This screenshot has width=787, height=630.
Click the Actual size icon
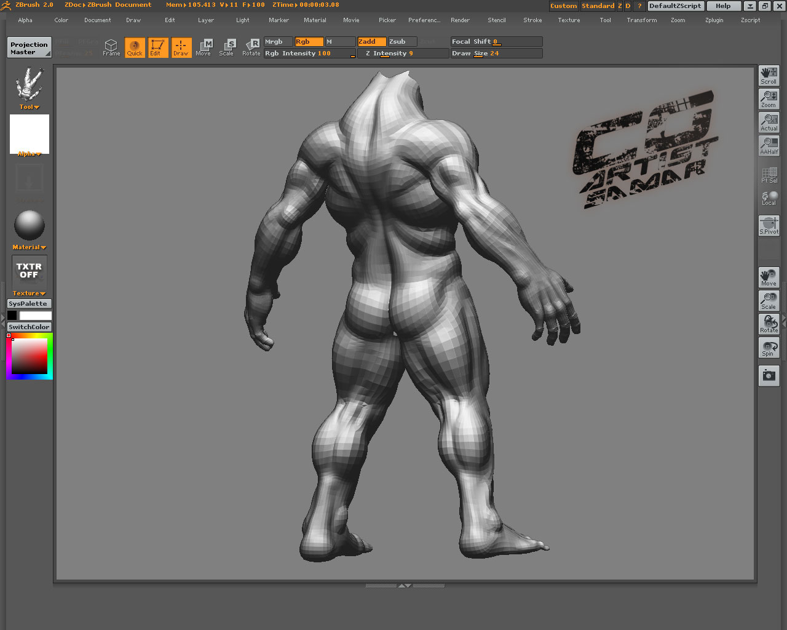coord(769,122)
